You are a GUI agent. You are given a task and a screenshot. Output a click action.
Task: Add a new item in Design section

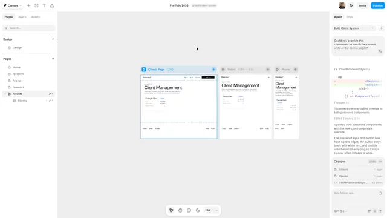coord(53,39)
